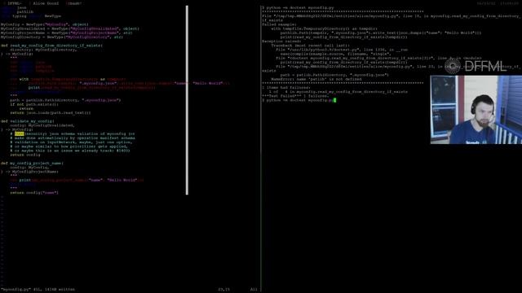Click the 'MyConfigProjectName = NewType(' line
Image resolution: width=522 pixels, height=293 pixels.
point(67,33)
